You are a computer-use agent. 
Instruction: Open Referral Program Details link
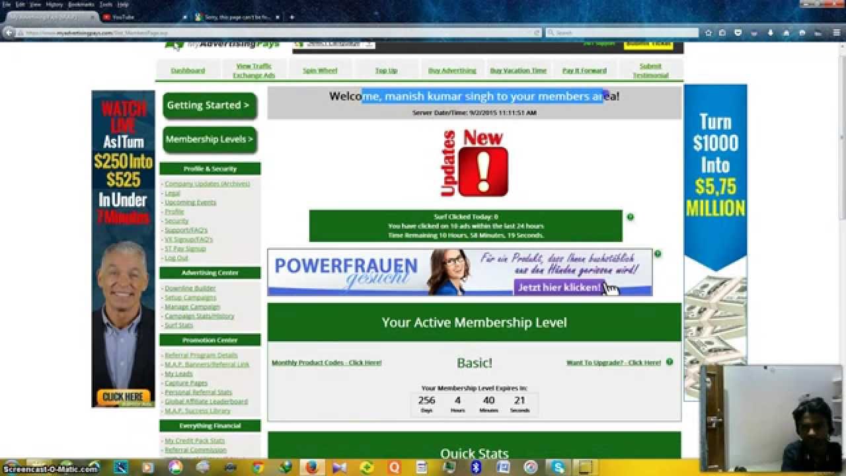[201, 355]
